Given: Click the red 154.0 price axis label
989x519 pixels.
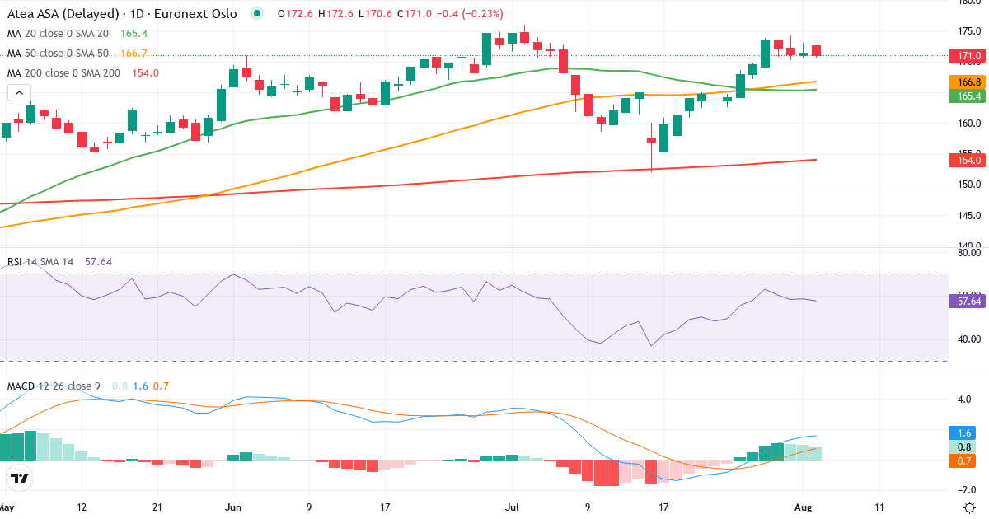Looking at the screenshot, I should 969,160.
